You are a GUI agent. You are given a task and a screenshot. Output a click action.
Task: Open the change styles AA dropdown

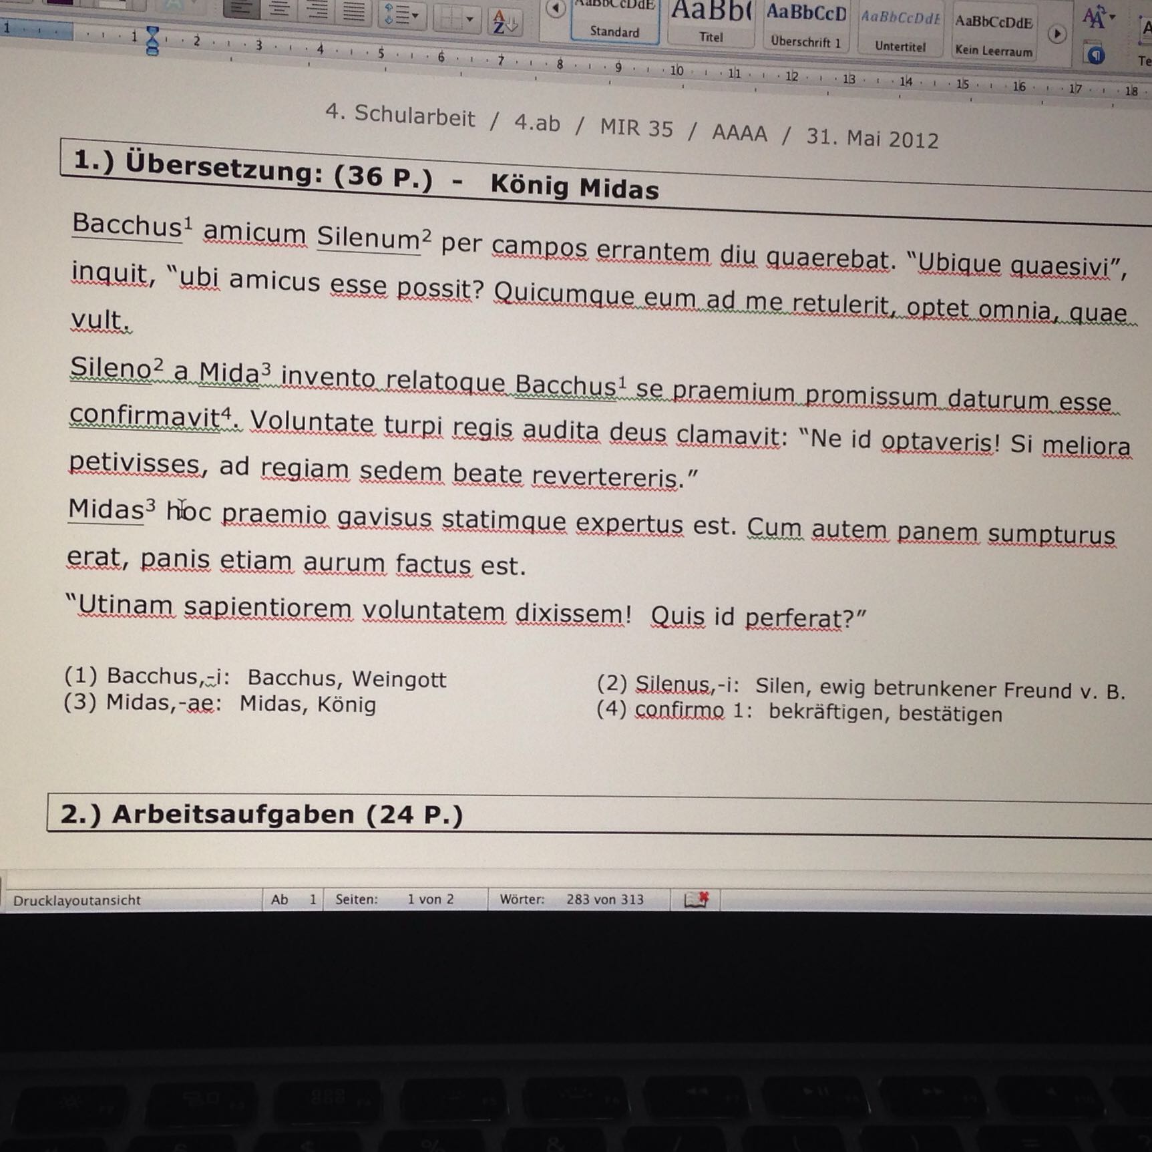point(1097,18)
